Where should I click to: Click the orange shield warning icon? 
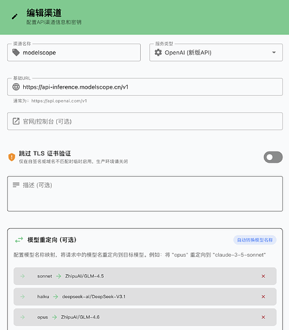click(x=12, y=157)
